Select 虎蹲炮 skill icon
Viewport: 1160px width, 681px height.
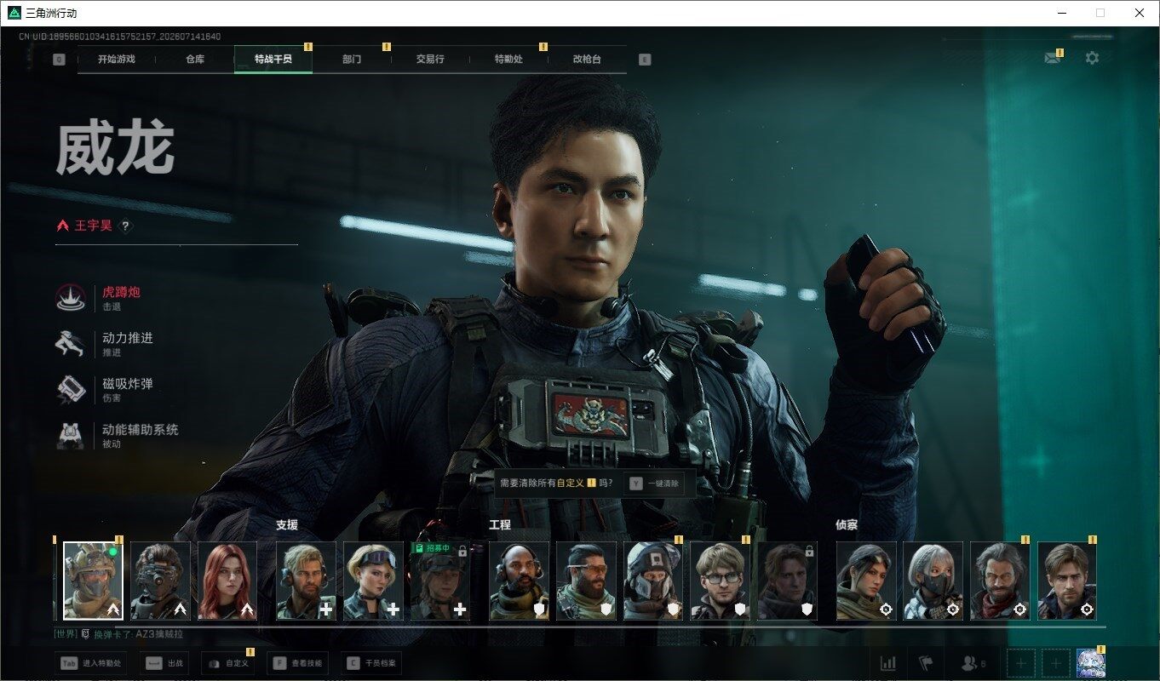(70, 298)
